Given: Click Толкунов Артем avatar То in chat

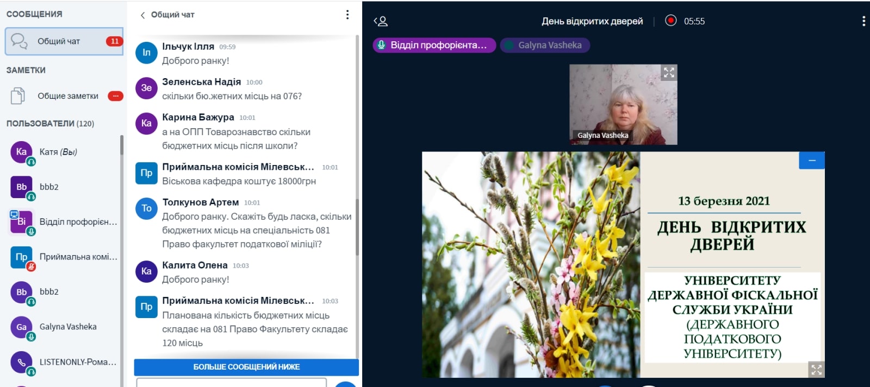Looking at the screenshot, I should (x=146, y=208).
